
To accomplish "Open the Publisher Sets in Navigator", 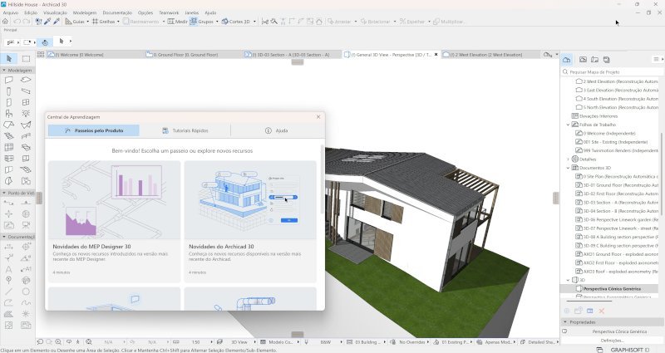I will 607,60.
